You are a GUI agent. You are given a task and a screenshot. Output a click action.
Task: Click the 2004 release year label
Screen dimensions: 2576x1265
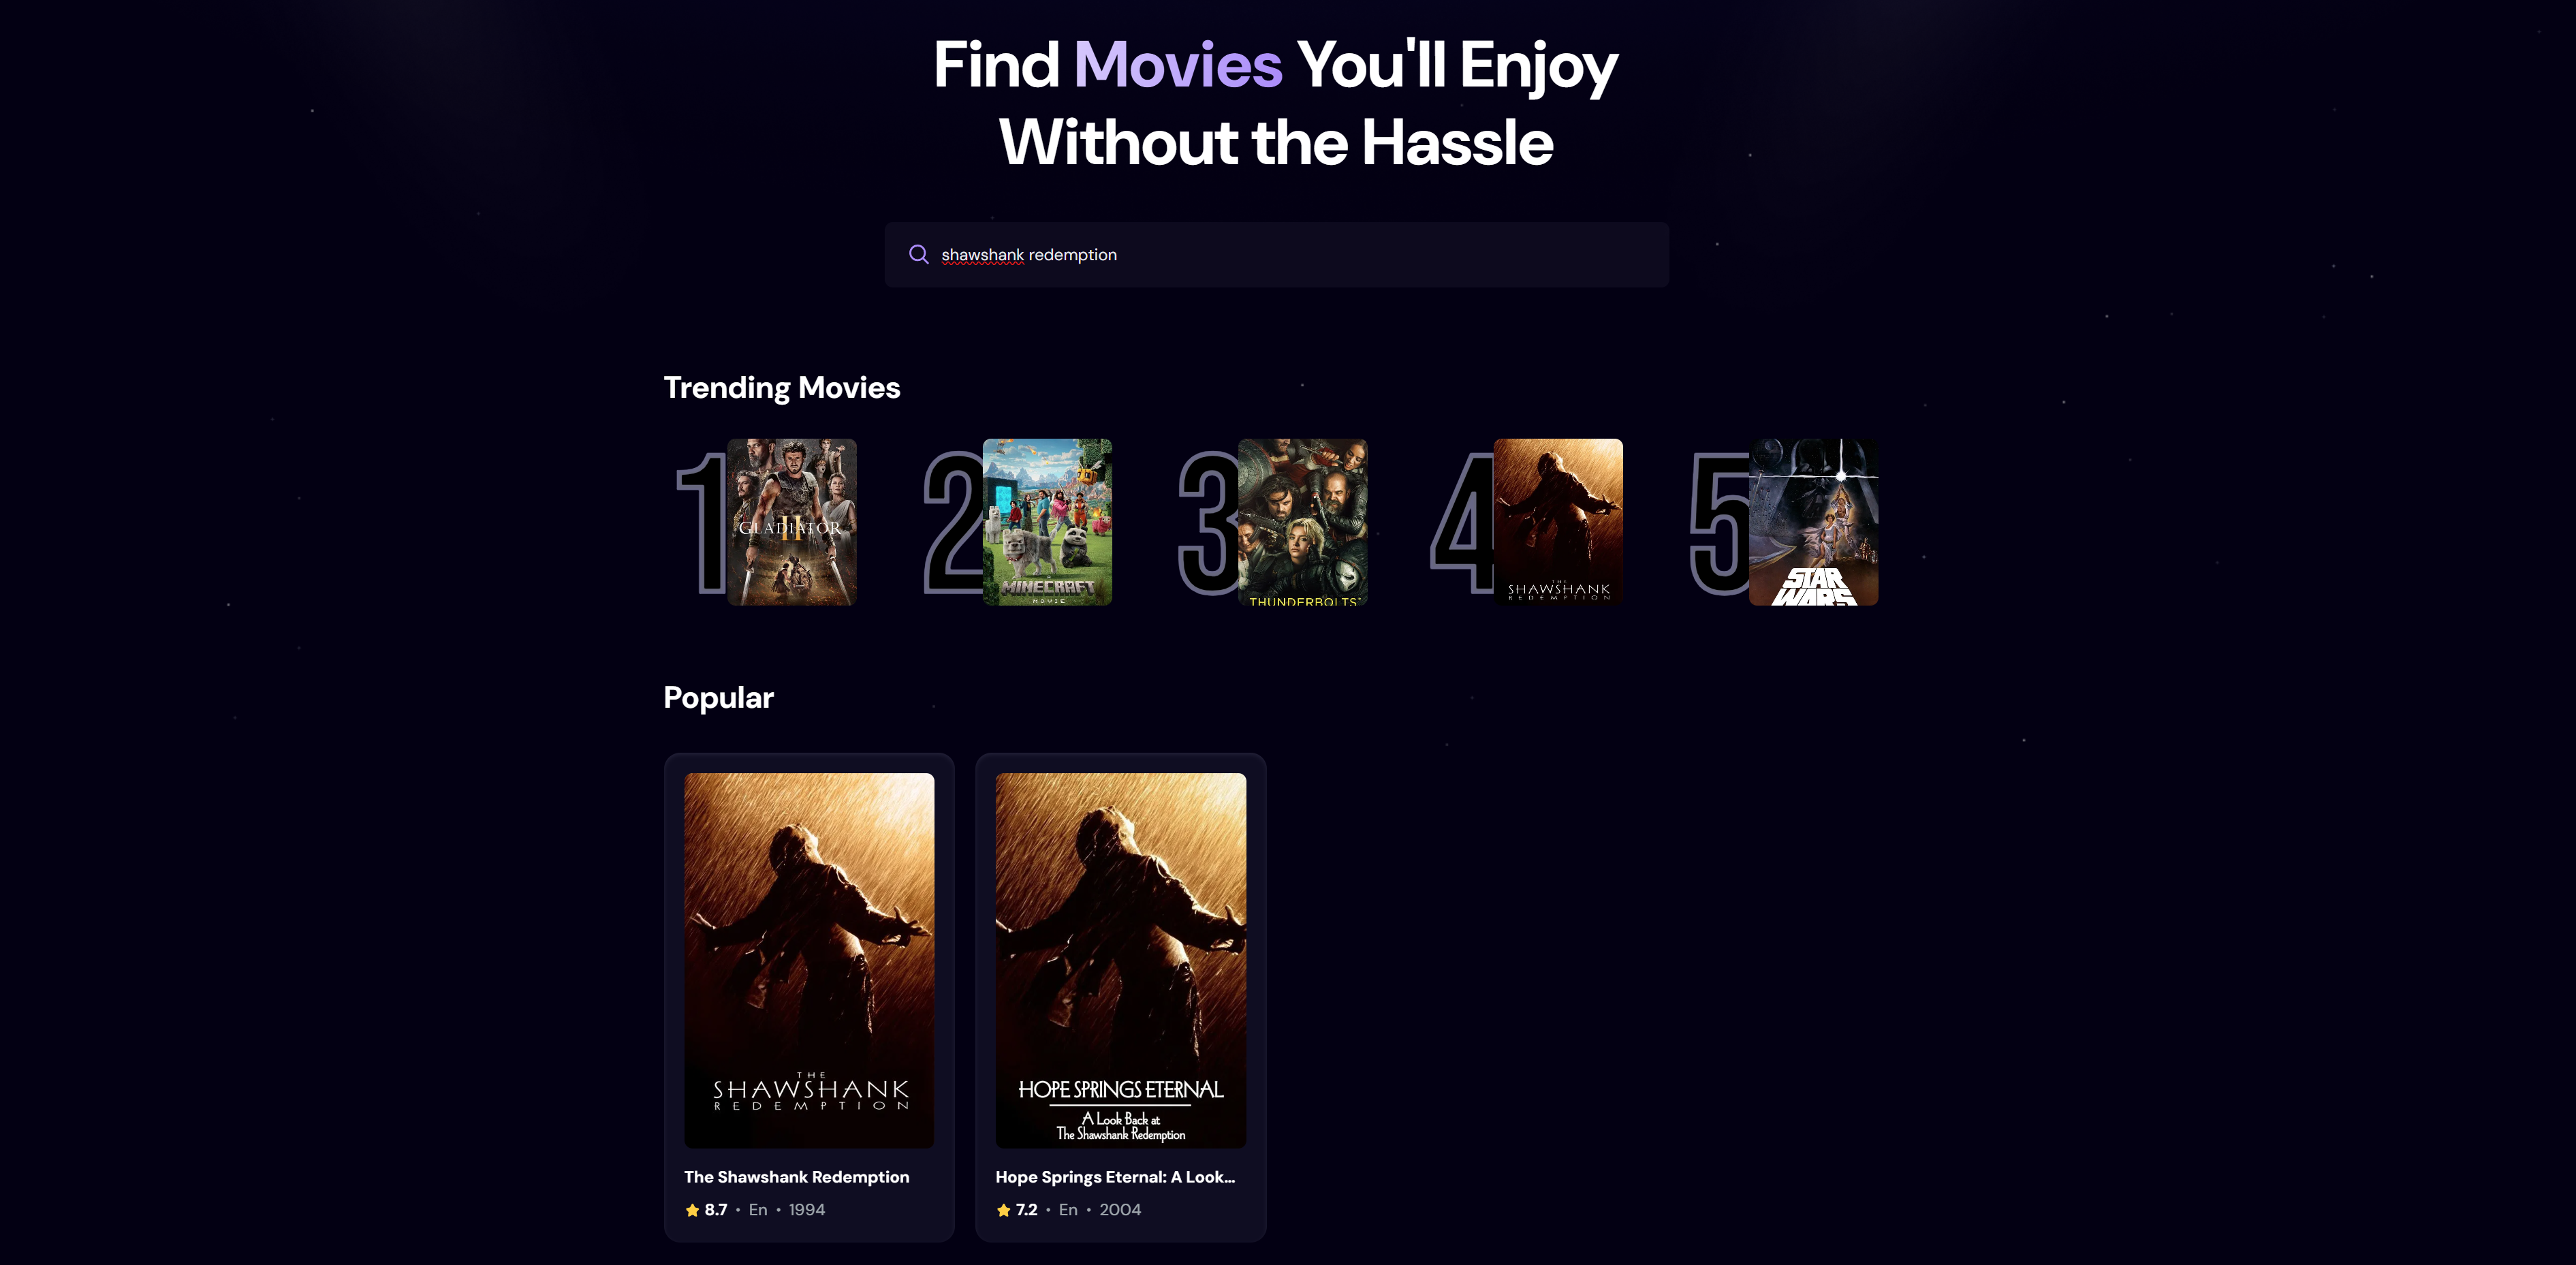coord(1120,1210)
